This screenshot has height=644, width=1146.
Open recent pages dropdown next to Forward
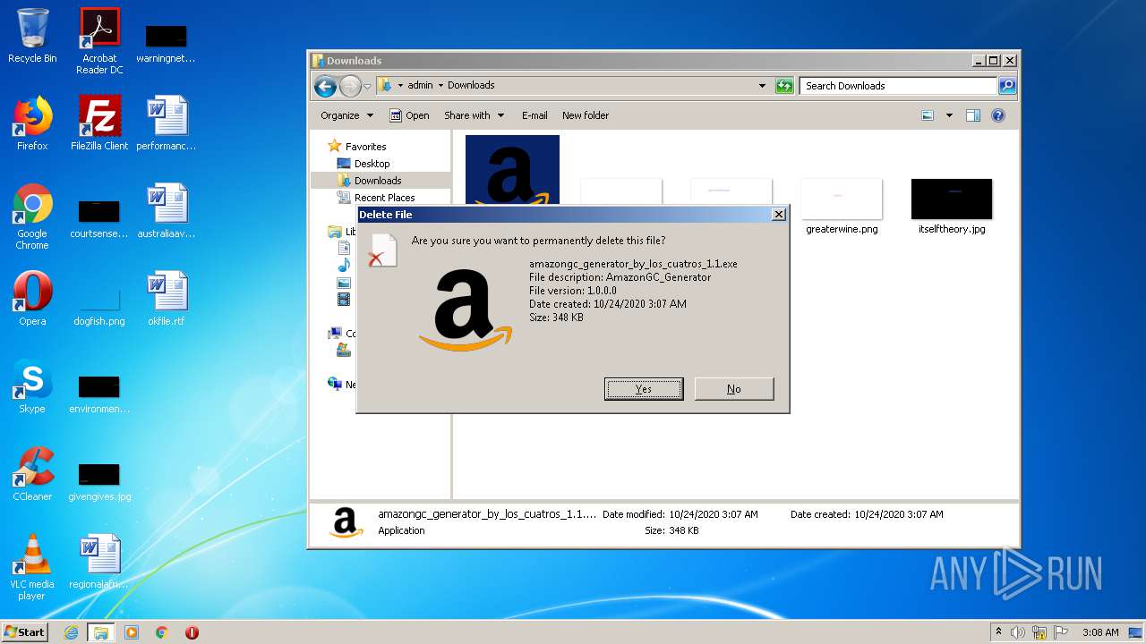367,86
